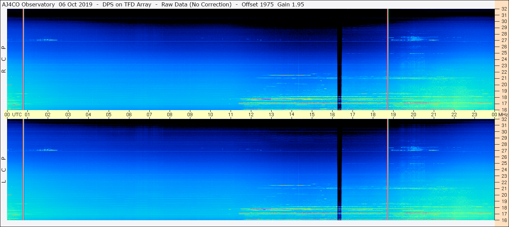Viewport: 509px width, 227px height.
Task: Click the 05 hour mark on time axis
Action: 109,115
